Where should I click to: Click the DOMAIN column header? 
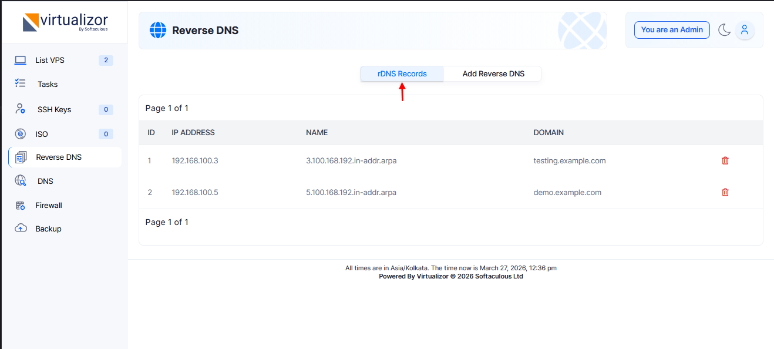(548, 133)
